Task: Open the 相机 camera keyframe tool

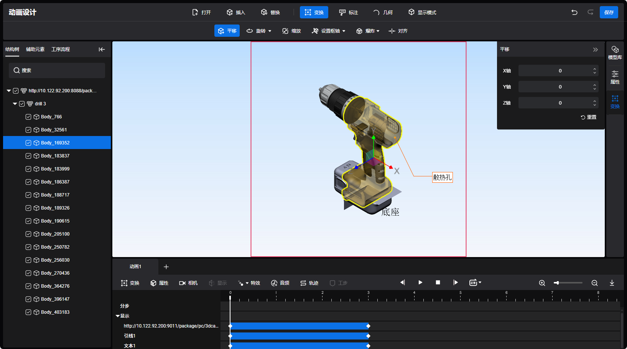Action: 188,283
